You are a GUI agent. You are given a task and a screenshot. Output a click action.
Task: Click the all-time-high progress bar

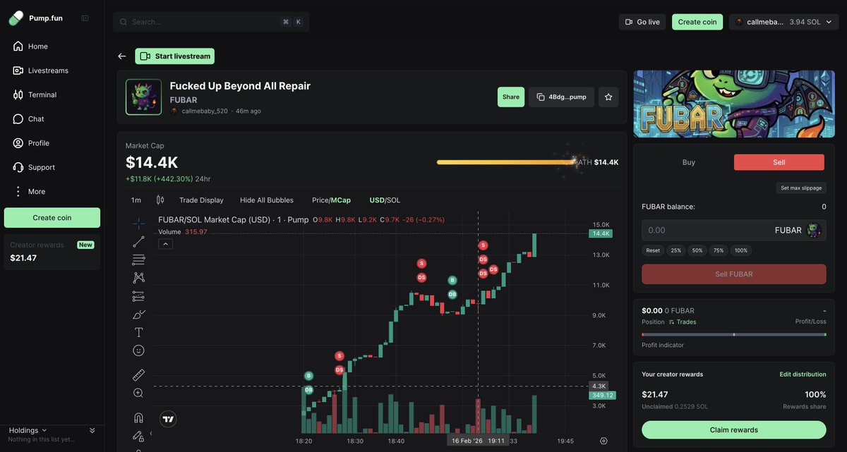pos(507,162)
